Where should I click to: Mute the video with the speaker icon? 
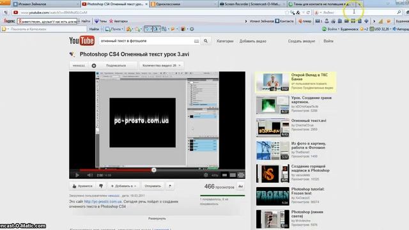[89, 175]
